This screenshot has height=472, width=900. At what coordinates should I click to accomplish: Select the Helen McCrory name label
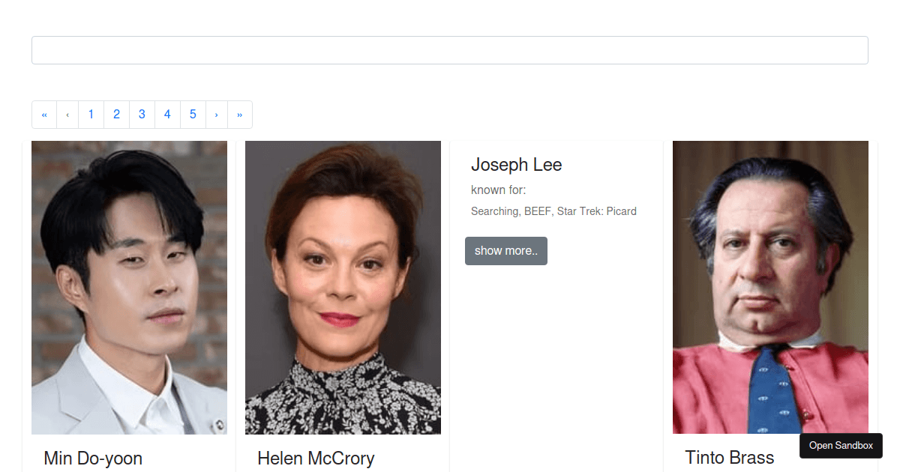pyautogui.click(x=316, y=458)
